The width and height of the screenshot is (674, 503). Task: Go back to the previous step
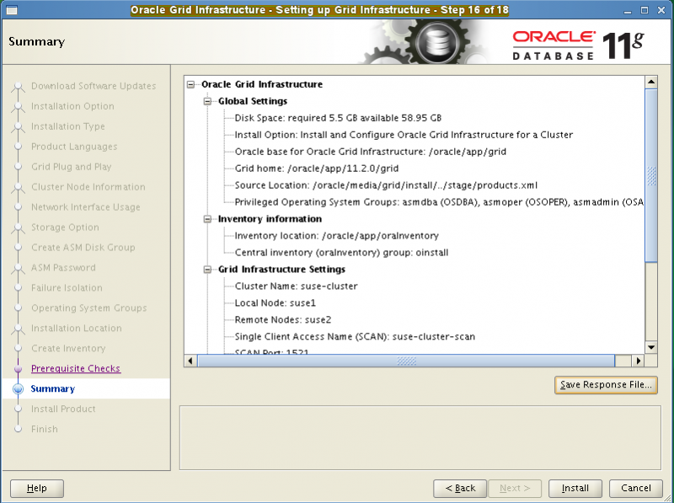point(460,488)
